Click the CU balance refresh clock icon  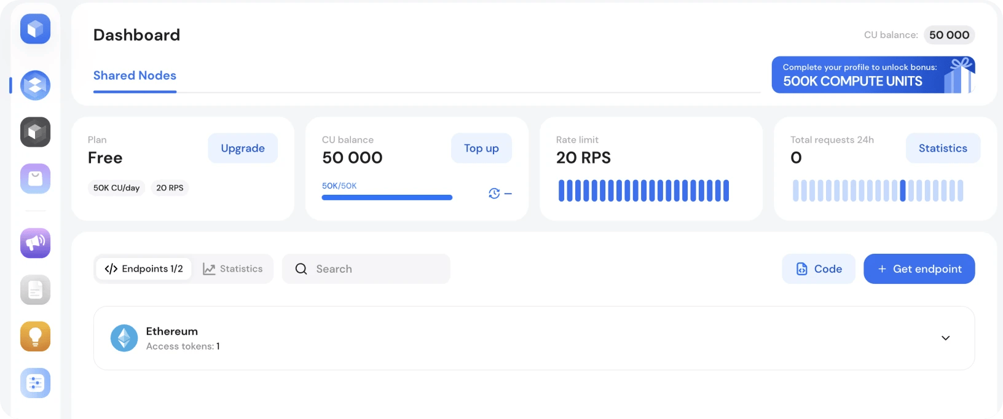(x=494, y=194)
